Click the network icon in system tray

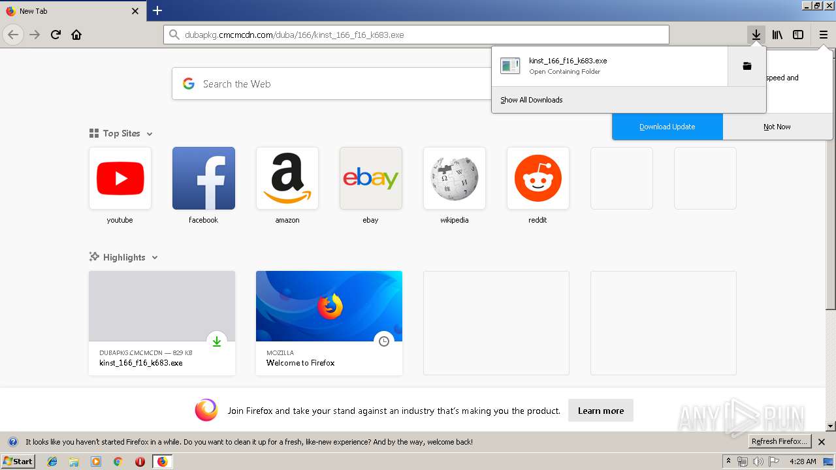[x=743, y=462]
